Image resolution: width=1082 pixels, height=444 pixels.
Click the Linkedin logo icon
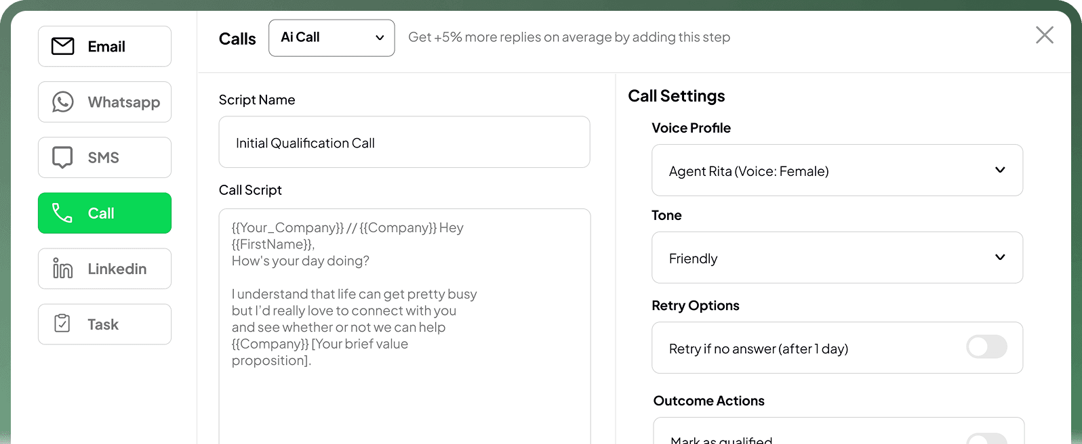(x=63, y=269)
